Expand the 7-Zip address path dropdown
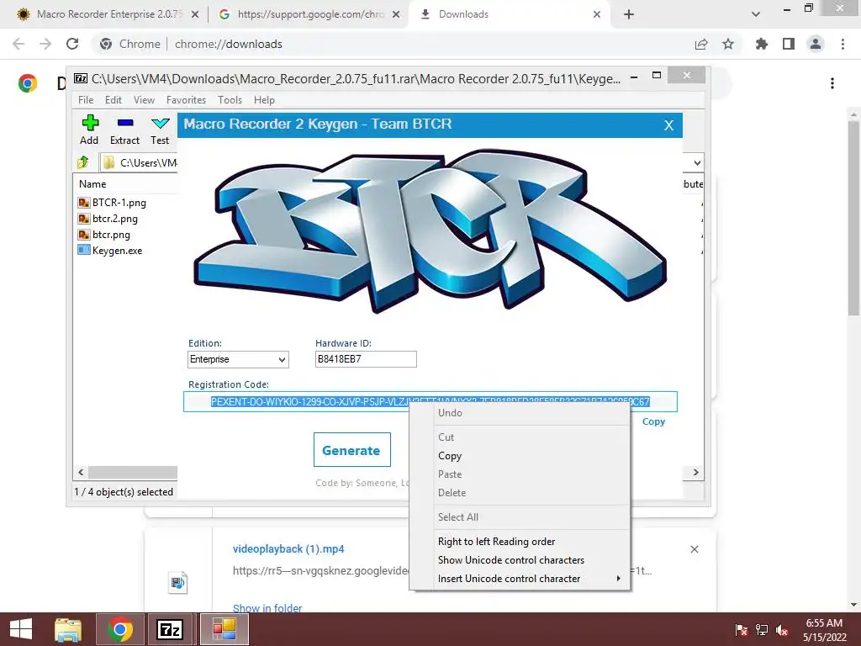This screenshot has height=646, width=861. 697,162
